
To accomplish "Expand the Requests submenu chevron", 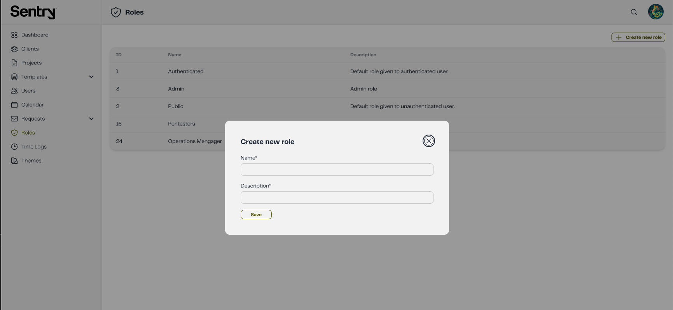I will pos(91,119).
